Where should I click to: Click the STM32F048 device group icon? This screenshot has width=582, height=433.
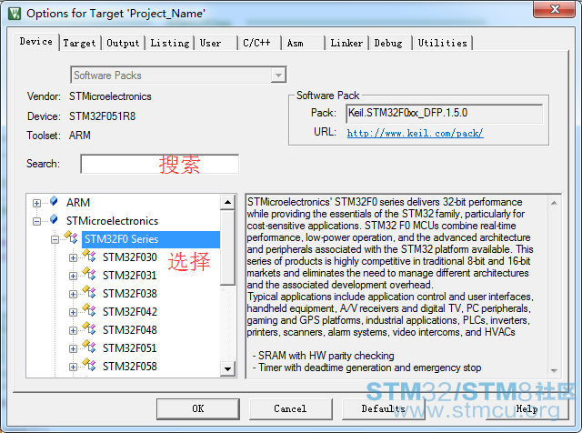(89, 328)
